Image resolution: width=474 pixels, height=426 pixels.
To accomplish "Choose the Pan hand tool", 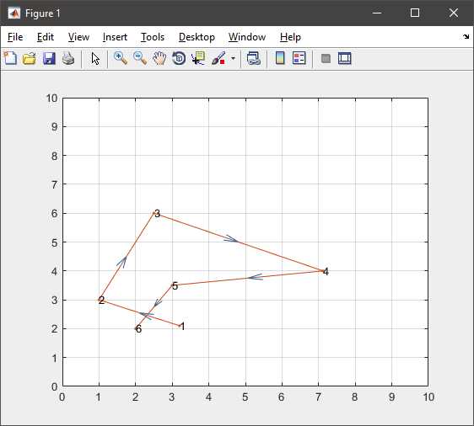I will pos(159,58).
